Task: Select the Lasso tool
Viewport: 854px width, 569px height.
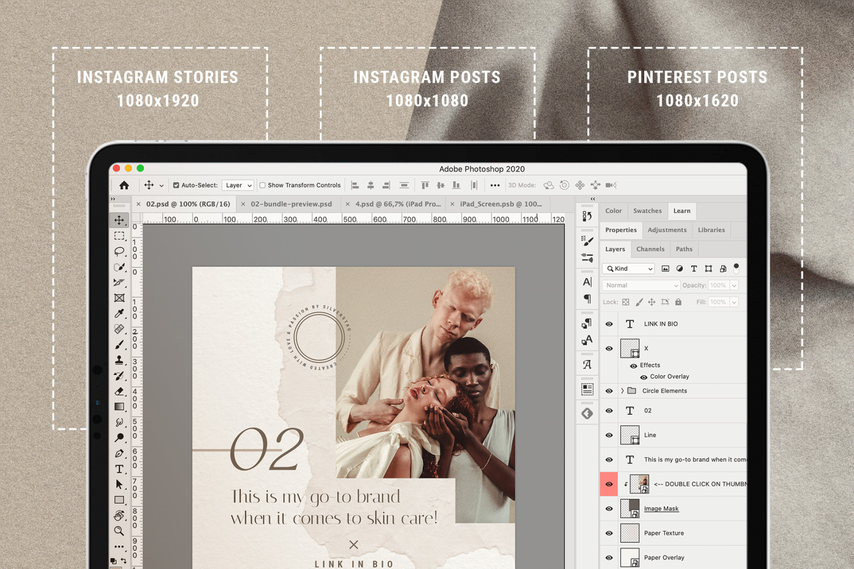Action: click(119, 251)
